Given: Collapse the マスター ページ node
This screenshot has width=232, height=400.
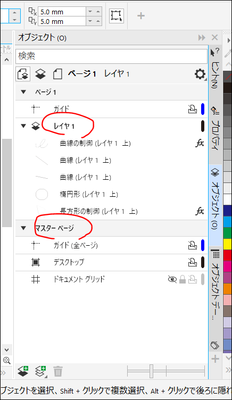Looking at the screenshot, I should click(23, 228).
